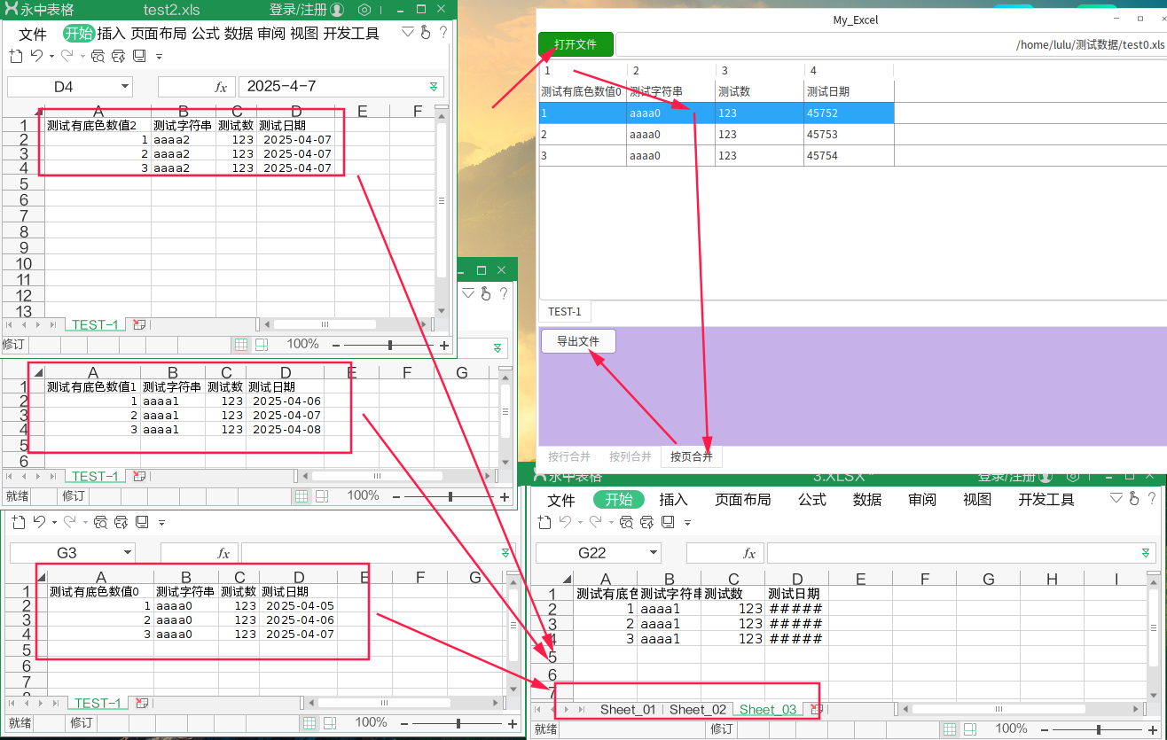Image resolution: width=1167 pixels, height=740 pixels.
Task: Click Undo icon in test2.xls toolbar
Action: [36, 56]
